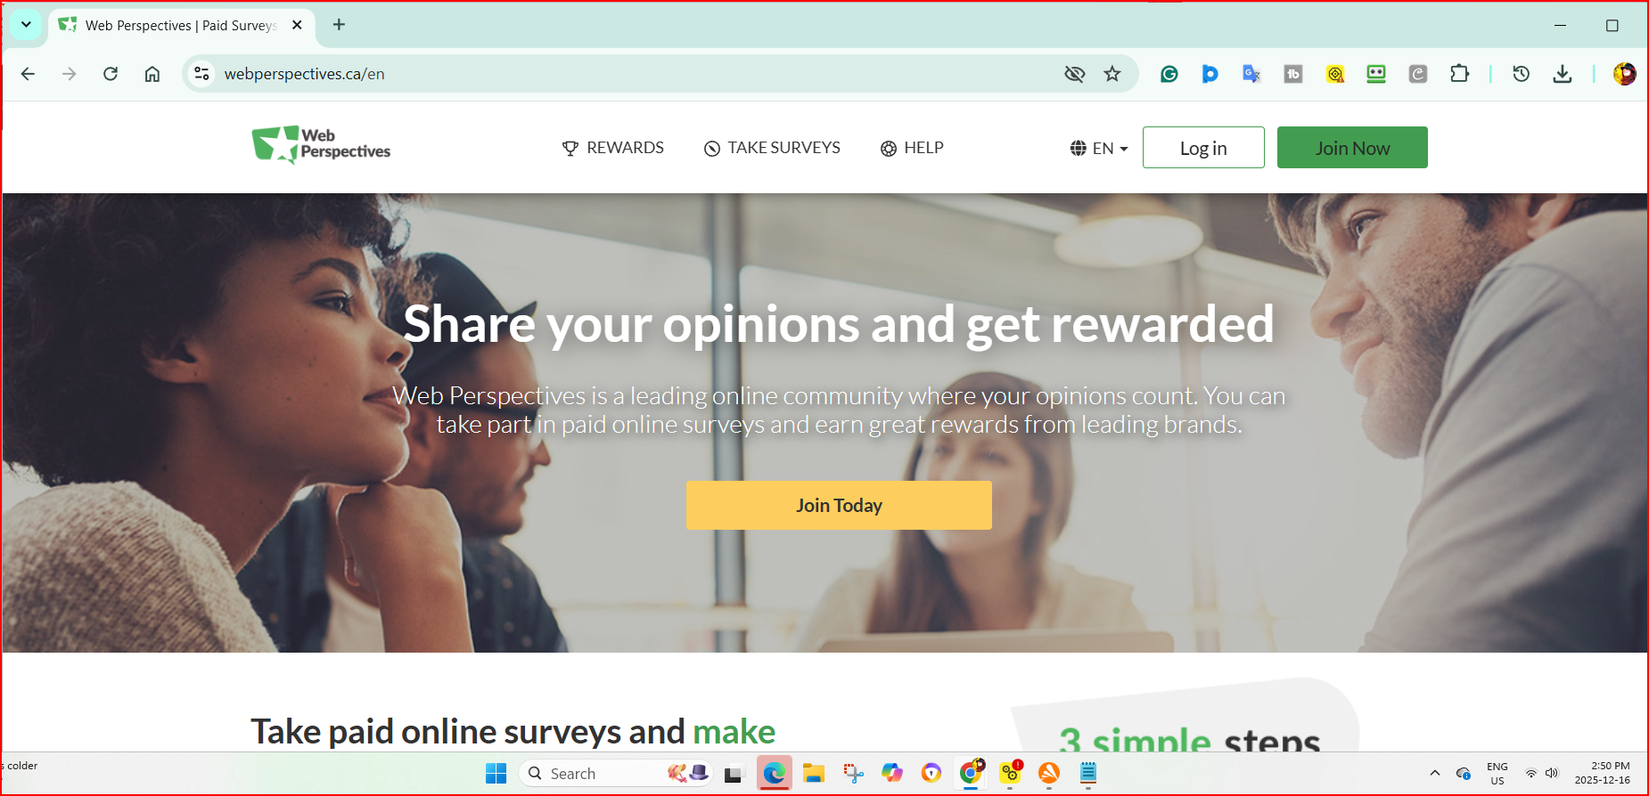Toggle the tracking protection eye icon

(x=1074, y=74)
